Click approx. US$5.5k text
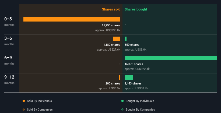The height and width of the screenshot is (113, 221). click(x=109, y=88)
